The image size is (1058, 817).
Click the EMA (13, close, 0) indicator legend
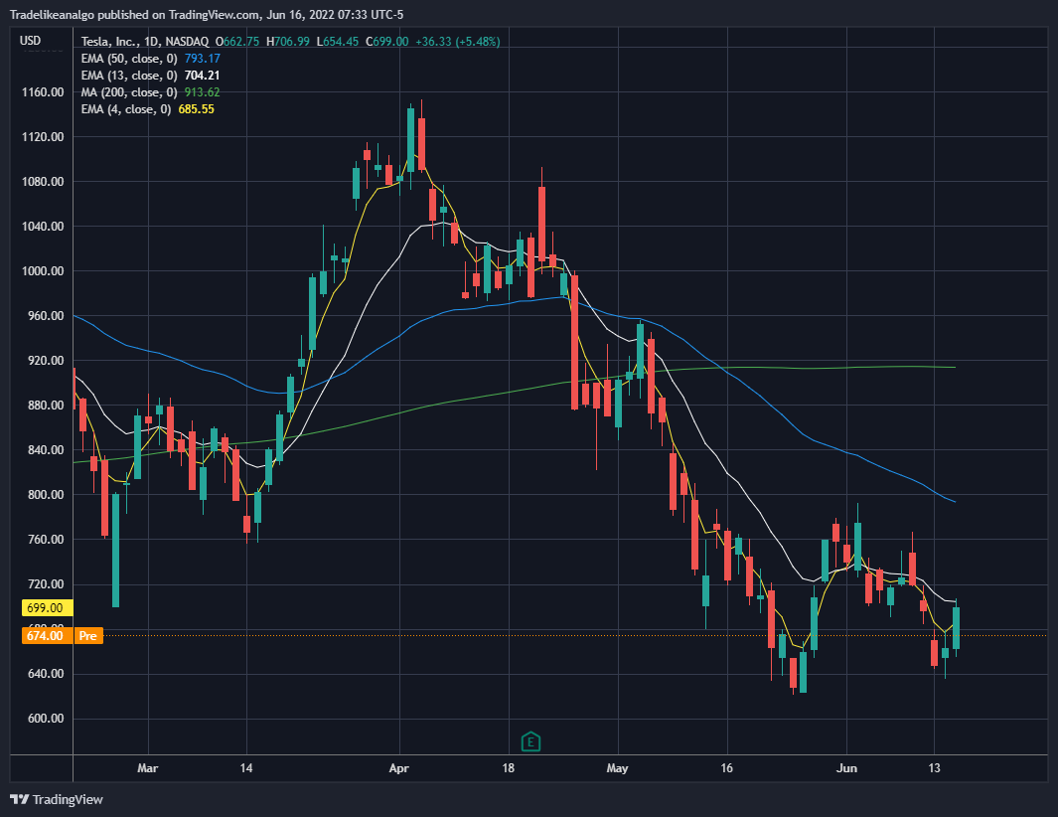coord(129,76)
